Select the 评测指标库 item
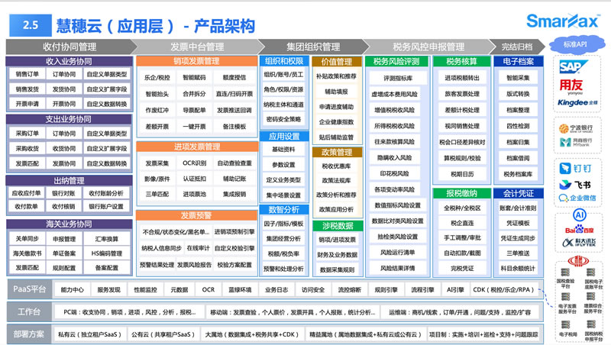This screenshot has height=345, width=611. (398, 78)
